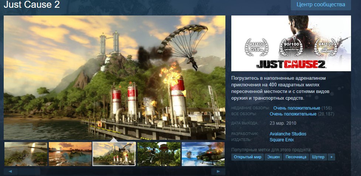Image resolution: width=361 pixels, height=176 pixels.
Task: Expand more tags with plus button
Action: (x=331, y=157)
